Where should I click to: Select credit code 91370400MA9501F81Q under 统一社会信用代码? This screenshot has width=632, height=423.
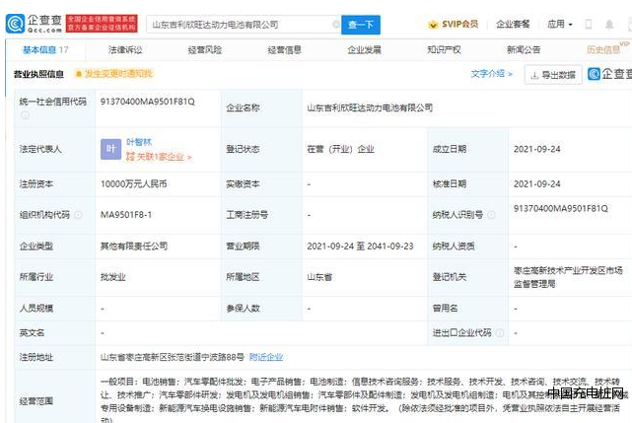pyautogui.click(x=148, y=102)
